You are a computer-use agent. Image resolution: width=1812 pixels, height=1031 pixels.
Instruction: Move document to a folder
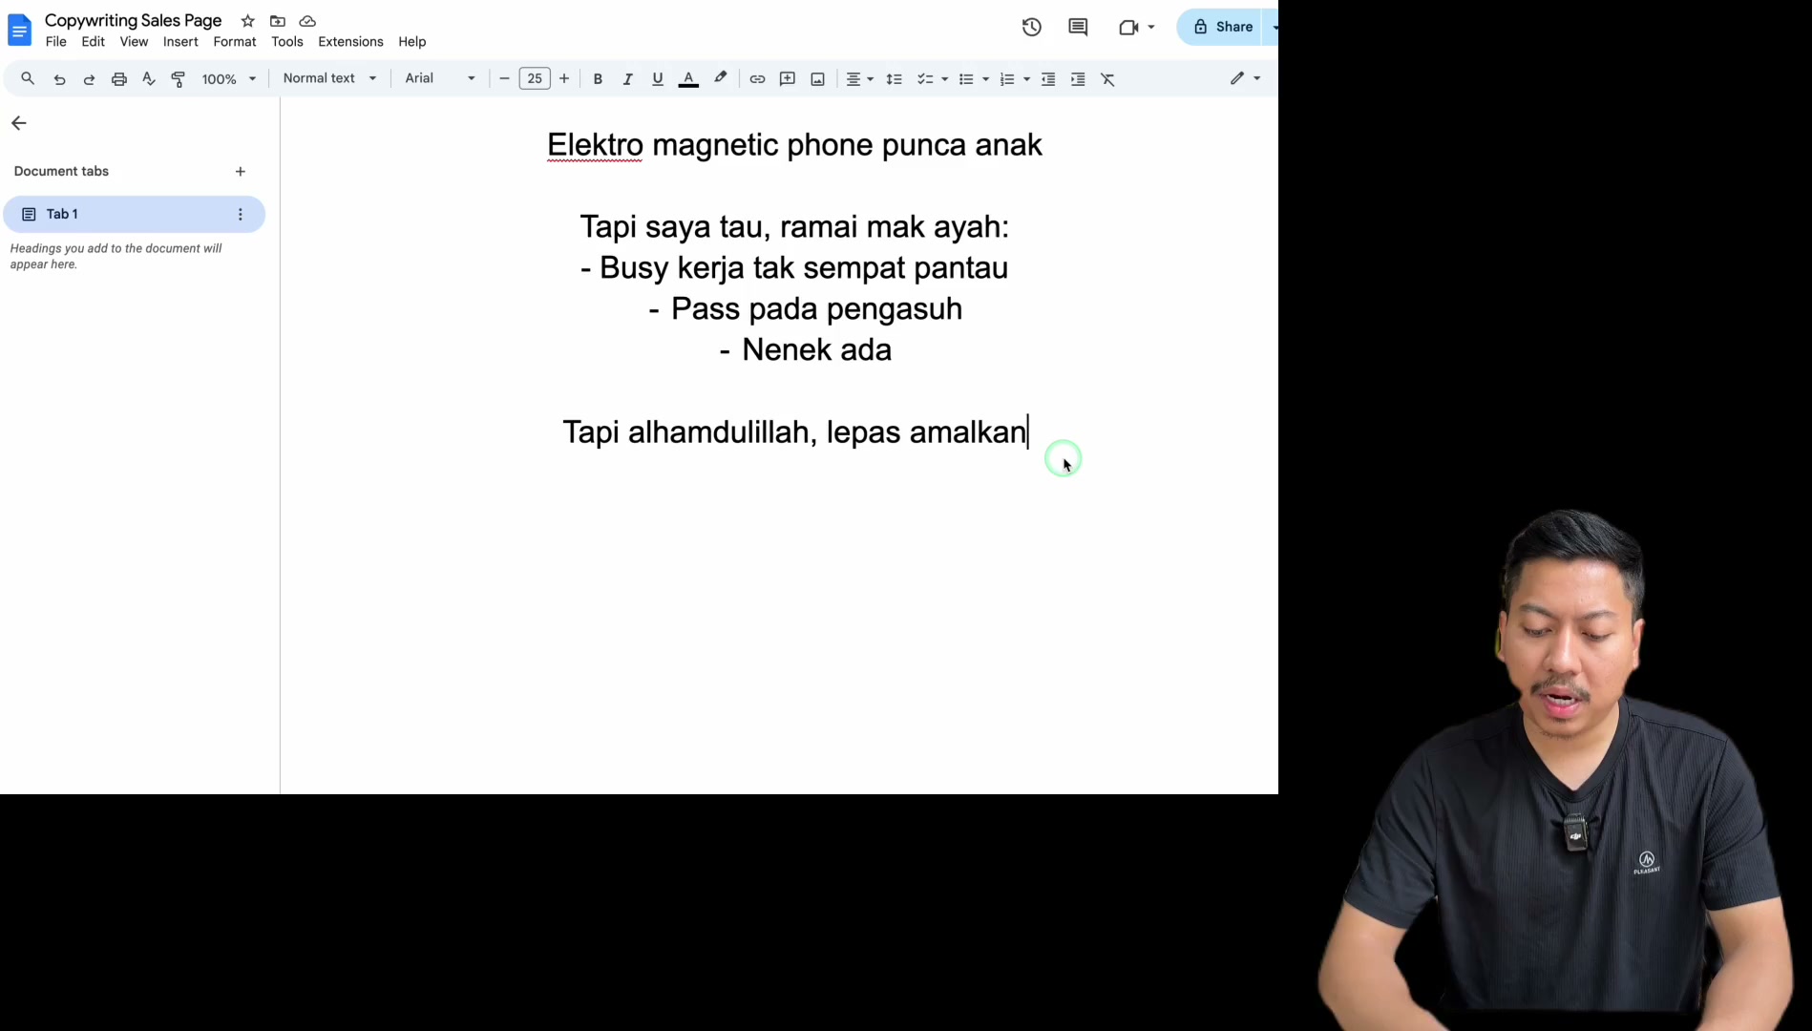pos(278,21)
